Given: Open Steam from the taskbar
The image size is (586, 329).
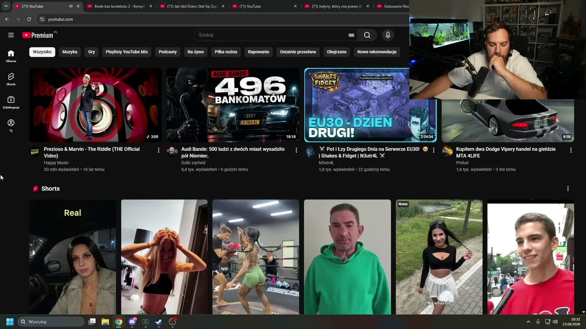Looking at the screenshot, I should coord(159,322).
